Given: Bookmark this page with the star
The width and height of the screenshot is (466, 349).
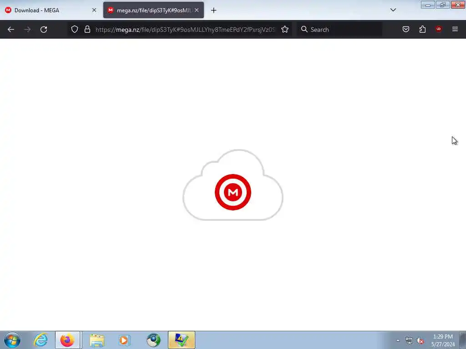Looking at the screenshot, I should pyautogui.click(x=285, y=30).
